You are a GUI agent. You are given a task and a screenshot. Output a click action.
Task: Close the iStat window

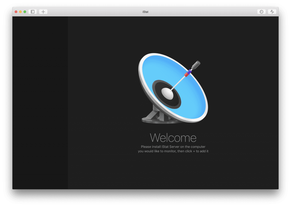(16, 12)
